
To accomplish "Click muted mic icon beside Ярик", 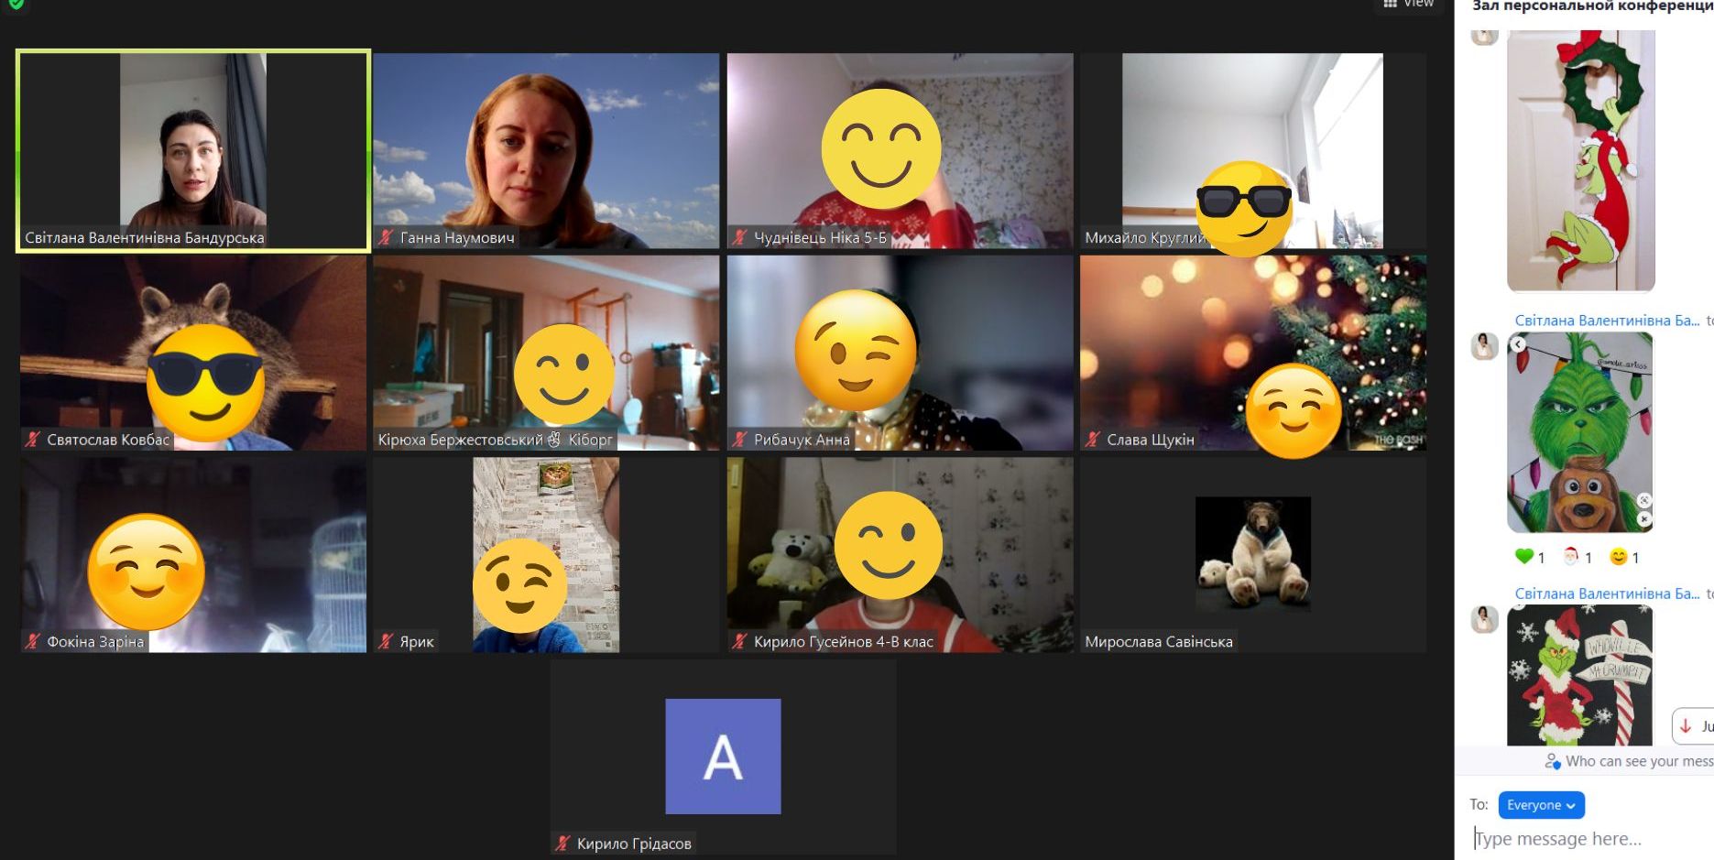I will coord(387,641).
